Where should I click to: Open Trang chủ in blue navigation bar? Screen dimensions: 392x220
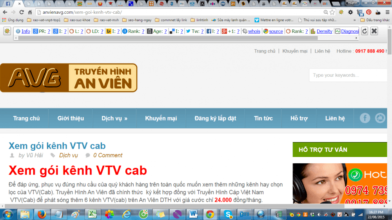coord(26,118)
